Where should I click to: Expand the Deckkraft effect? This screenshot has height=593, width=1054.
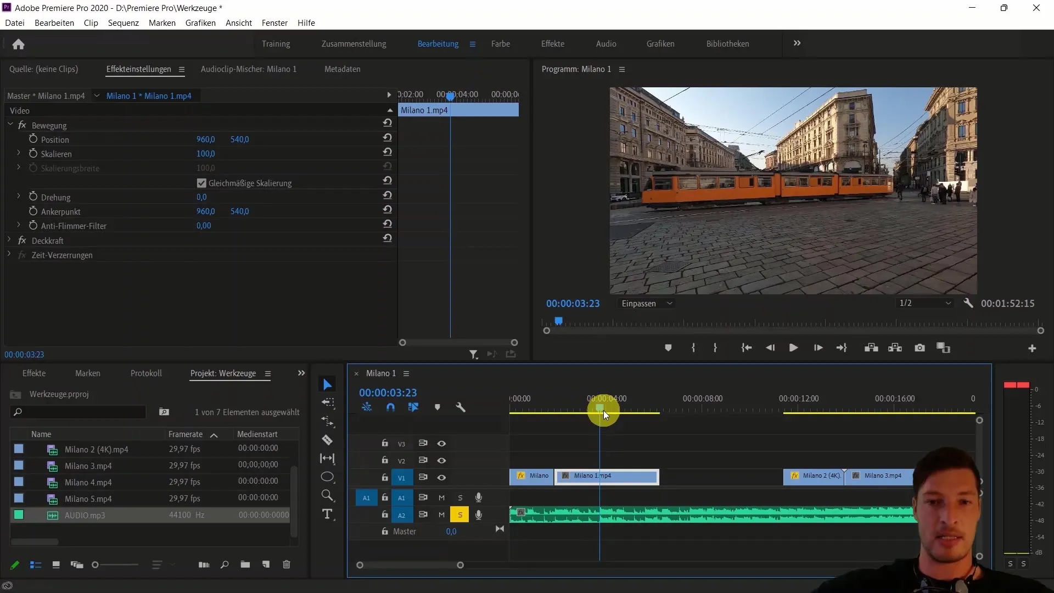pos(9,239)
